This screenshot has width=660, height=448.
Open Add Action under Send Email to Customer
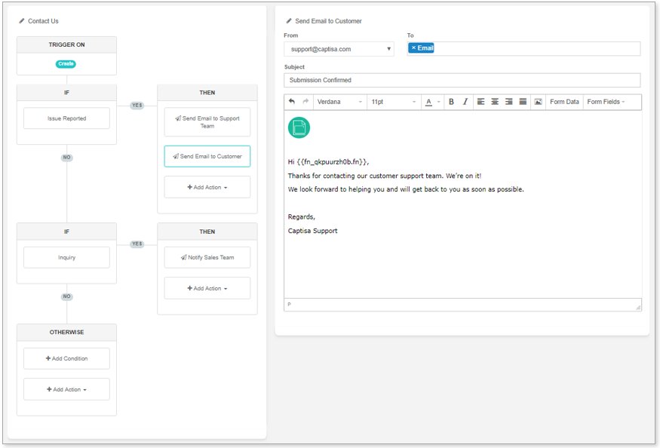tap(207, 187)
